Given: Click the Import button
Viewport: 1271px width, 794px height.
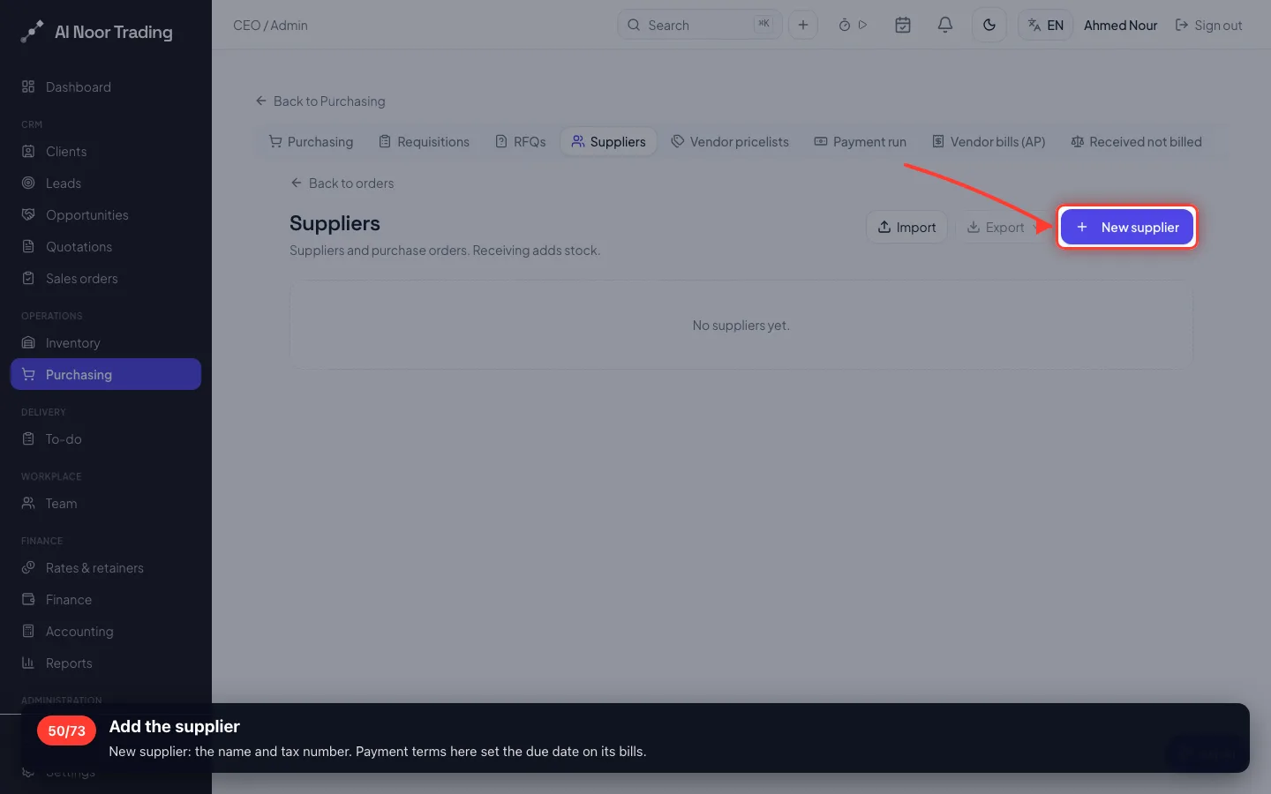Looking at the screenshot, I should click(906, 228).
